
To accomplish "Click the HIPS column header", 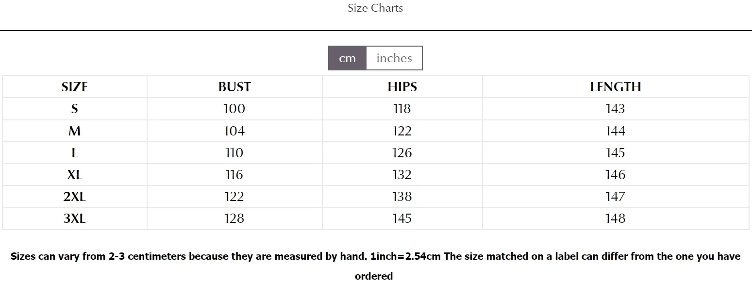I will (x=402, y=87).
